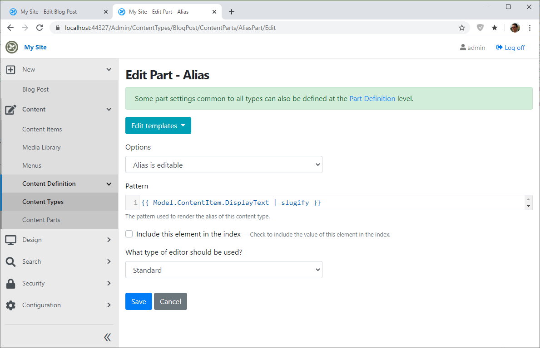Open Chrome three-dot menu
540x348 pixels.
tap(530, 28)
